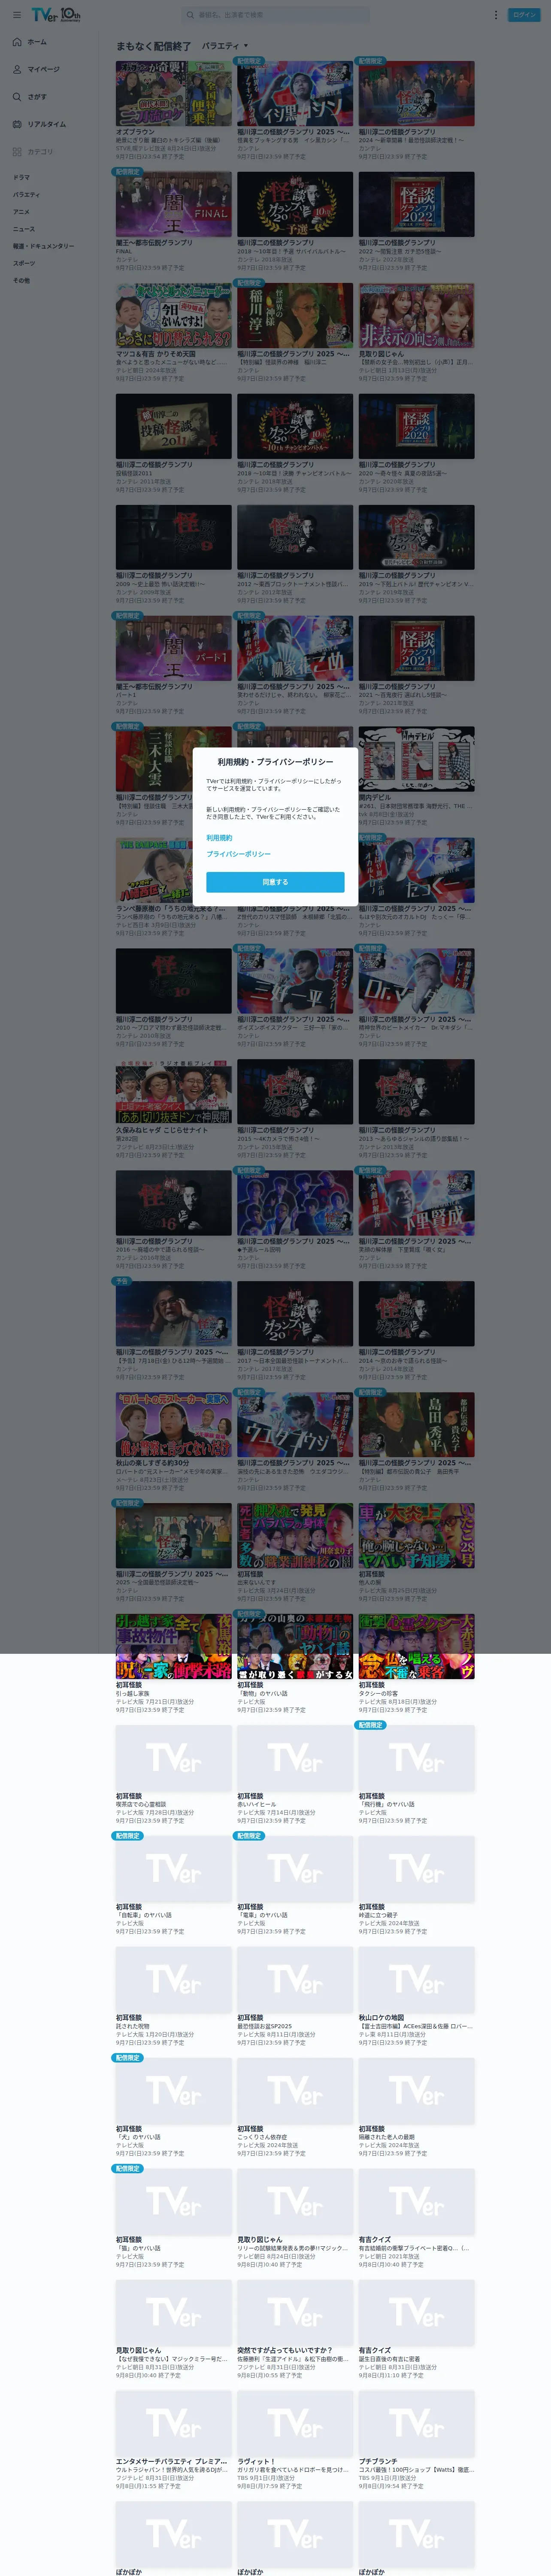Click ラヴィット! title

(x=256, y=2462)
